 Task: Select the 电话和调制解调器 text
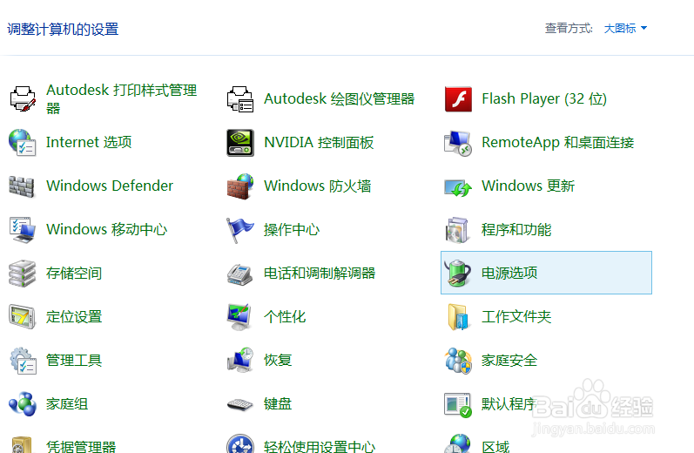point(320,273)
